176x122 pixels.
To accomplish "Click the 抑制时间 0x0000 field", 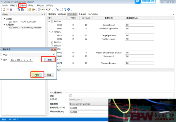I will click(89, 108).
